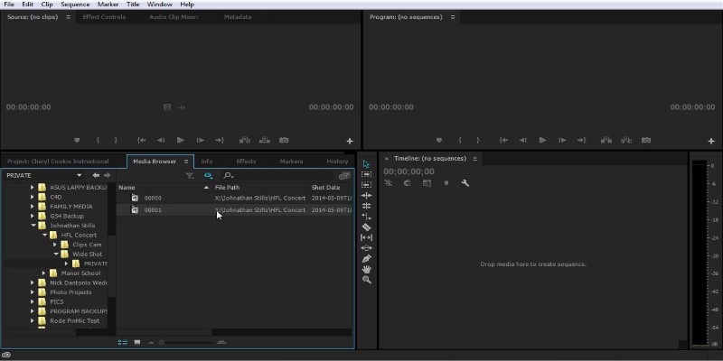Select the Track Select Forward tool
This screenshot has height=361, width=723.
tap(367, 174)
